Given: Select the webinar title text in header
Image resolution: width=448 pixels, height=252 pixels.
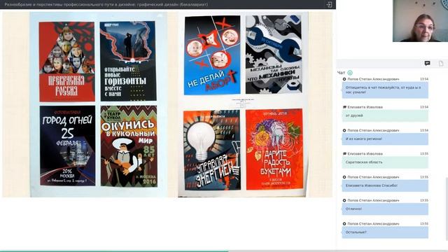Looking at the screenshot, I should click(x=106, y=5).
